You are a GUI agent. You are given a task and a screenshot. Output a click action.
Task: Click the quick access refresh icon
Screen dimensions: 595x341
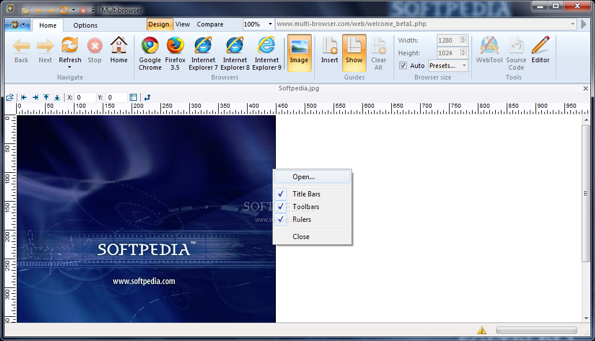[64, 10]
